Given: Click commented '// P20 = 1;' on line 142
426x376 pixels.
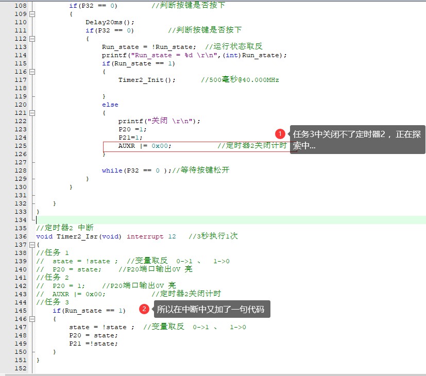Looking at the screenshot, I should [x=61, y=286].
